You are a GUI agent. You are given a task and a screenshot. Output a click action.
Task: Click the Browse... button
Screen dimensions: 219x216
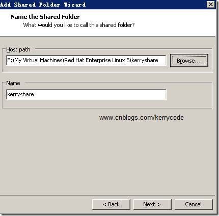[189, 61]
